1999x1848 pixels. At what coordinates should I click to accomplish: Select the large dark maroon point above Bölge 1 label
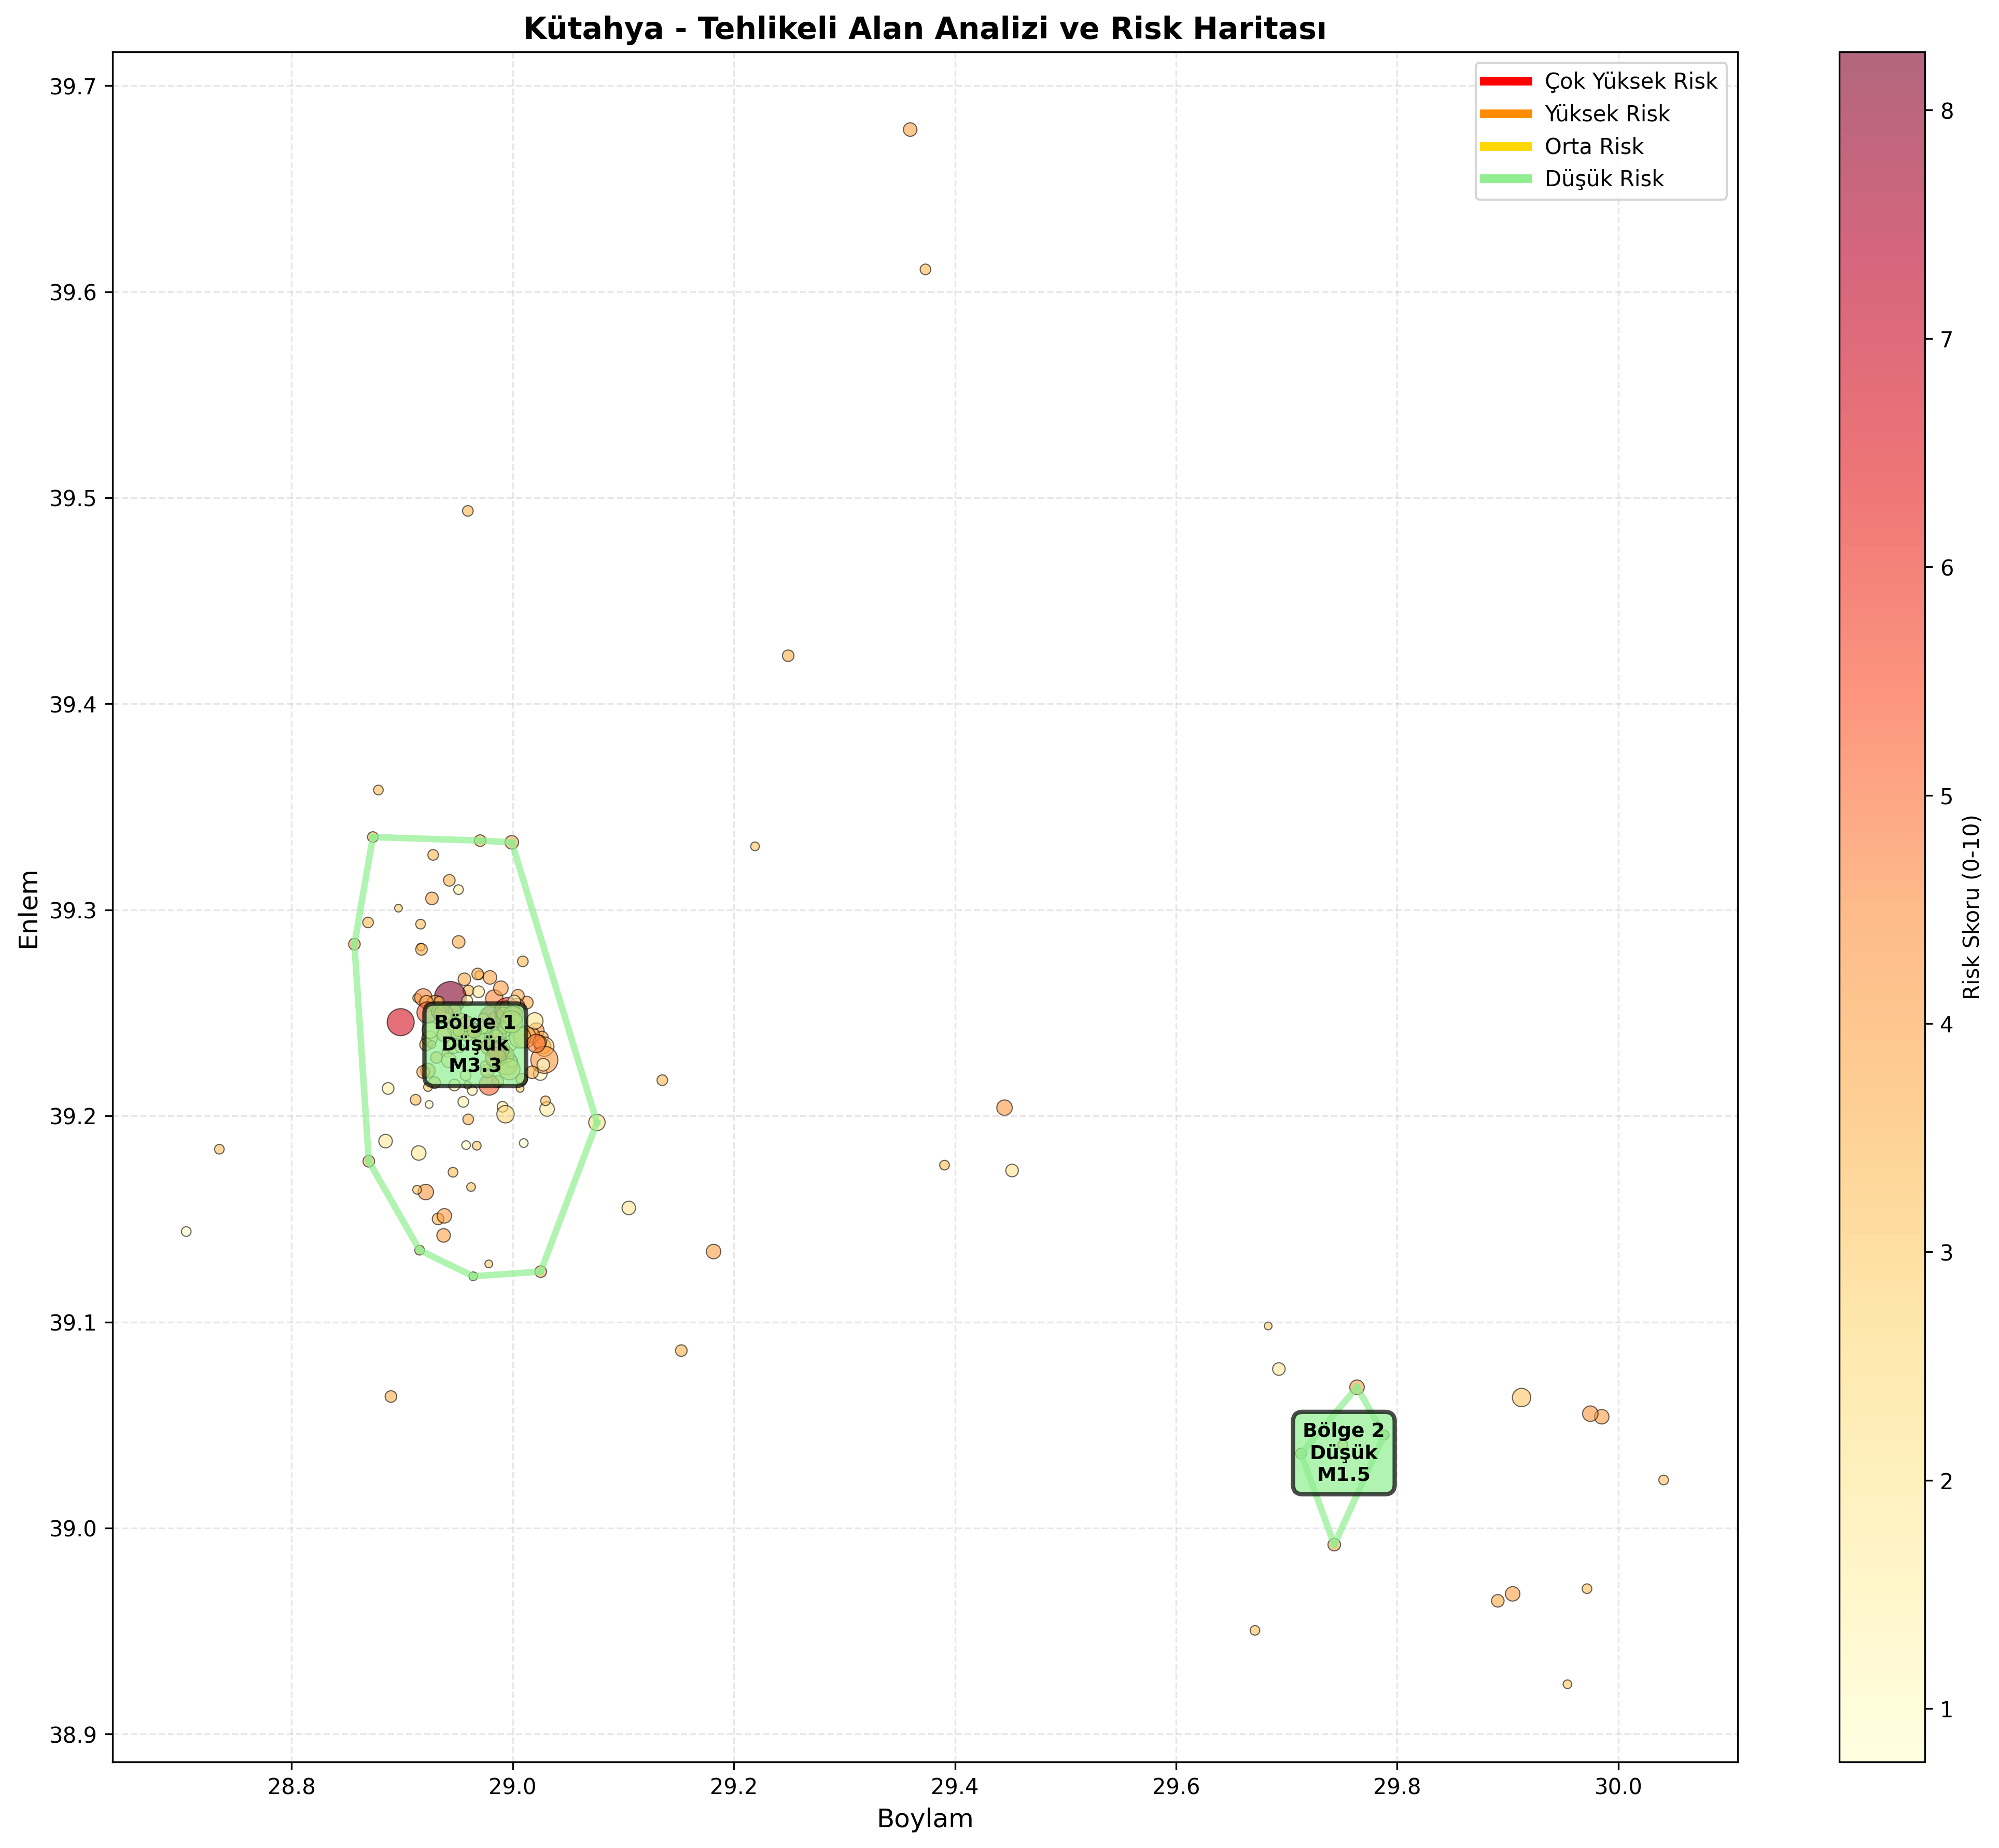tap(449, 996)
